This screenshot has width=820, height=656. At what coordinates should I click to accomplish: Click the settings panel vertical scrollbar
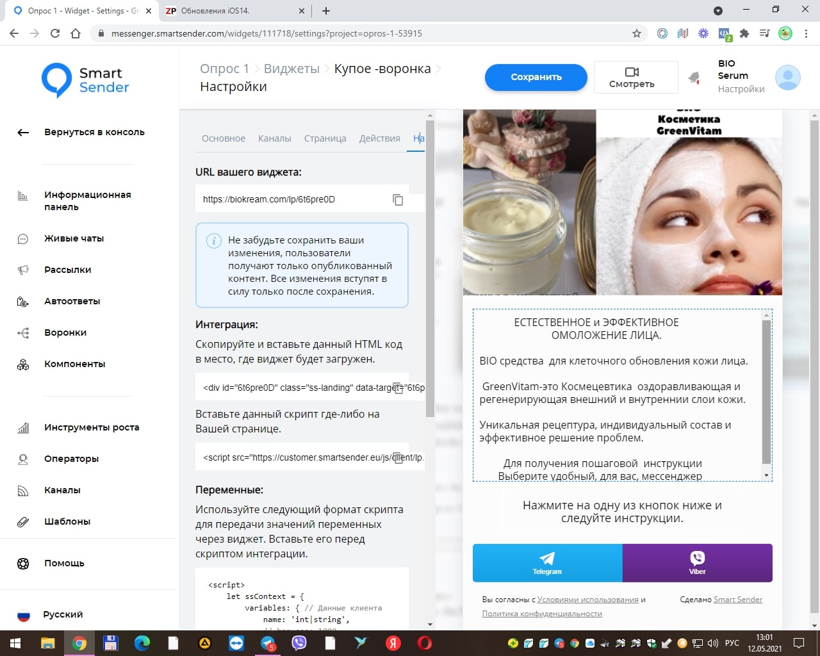click(x=430, y=269)
